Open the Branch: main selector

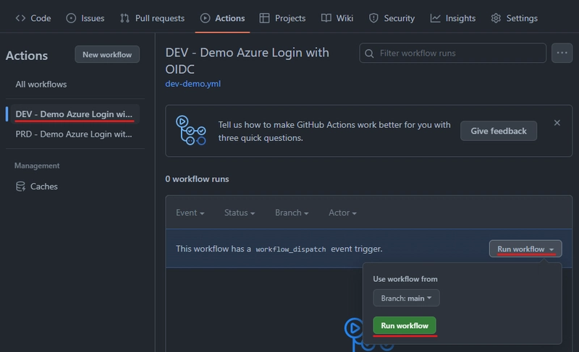click(x=406, y=299)
